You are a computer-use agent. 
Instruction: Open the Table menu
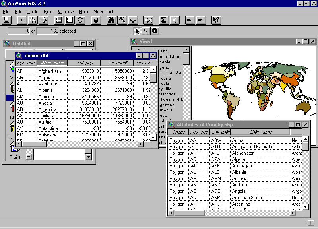(33, 12)
